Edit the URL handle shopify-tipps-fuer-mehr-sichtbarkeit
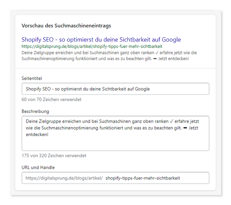 pyautogui.click(x=143, y=178)
